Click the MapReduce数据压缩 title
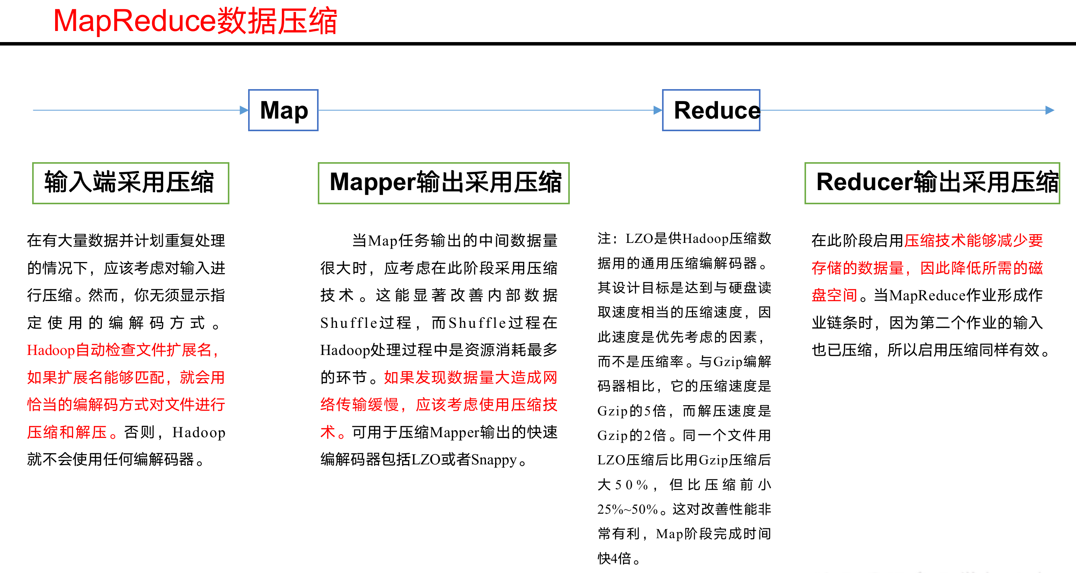1076x573 pixels. coord(195,21)
